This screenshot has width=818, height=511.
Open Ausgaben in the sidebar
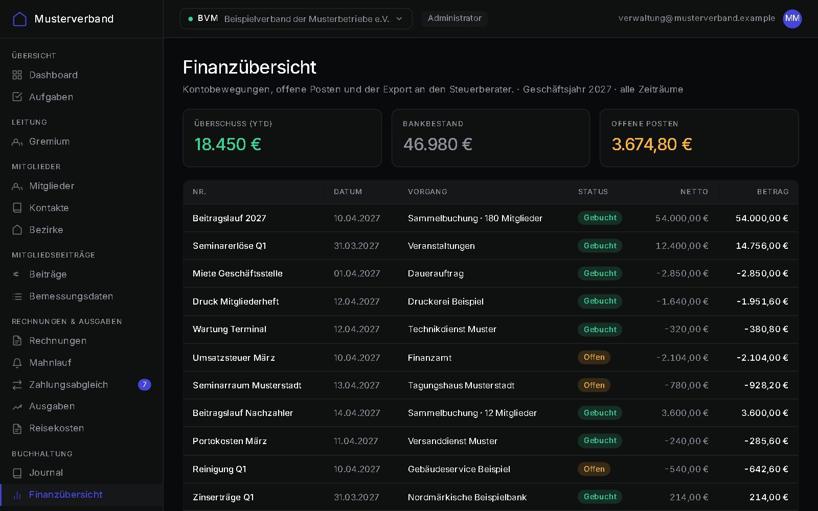click(82, 406)
